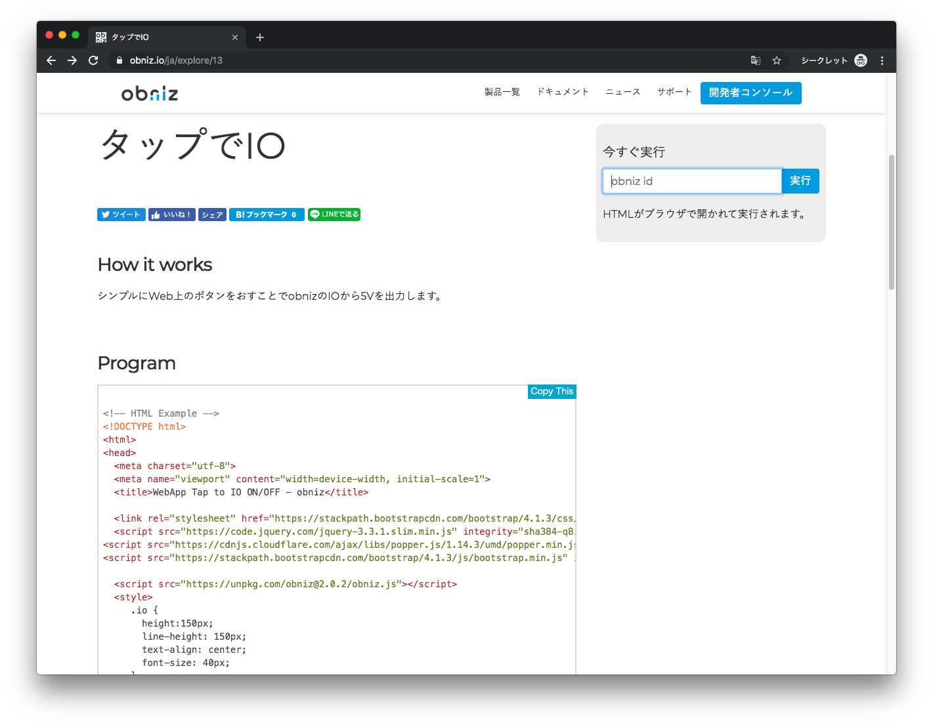The image size is (933, 727).
Task: Click the Copy This button
Action: (552, 392)
